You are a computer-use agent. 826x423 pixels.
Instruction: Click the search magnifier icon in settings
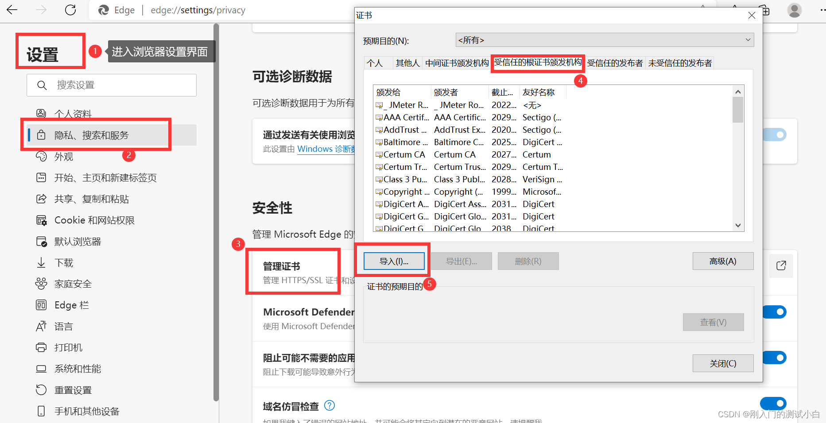(x=42, y=85)
